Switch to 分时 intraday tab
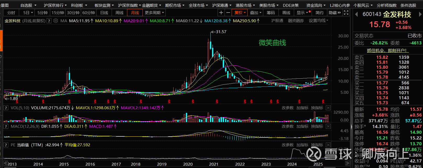 tap(11, 13)
